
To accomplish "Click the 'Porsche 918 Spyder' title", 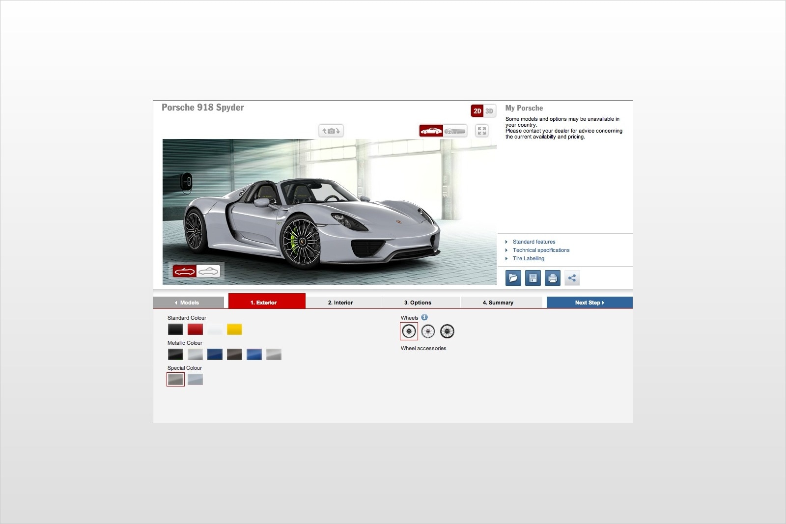I will click(x=203, y=108).
